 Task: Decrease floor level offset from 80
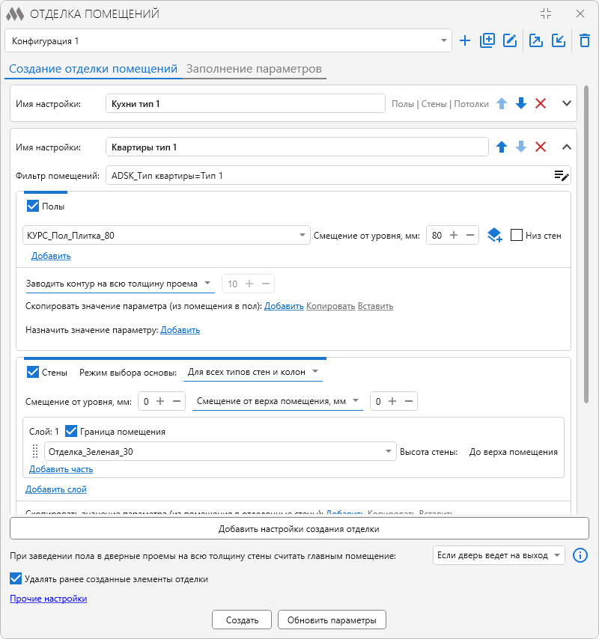click(470, 235)
